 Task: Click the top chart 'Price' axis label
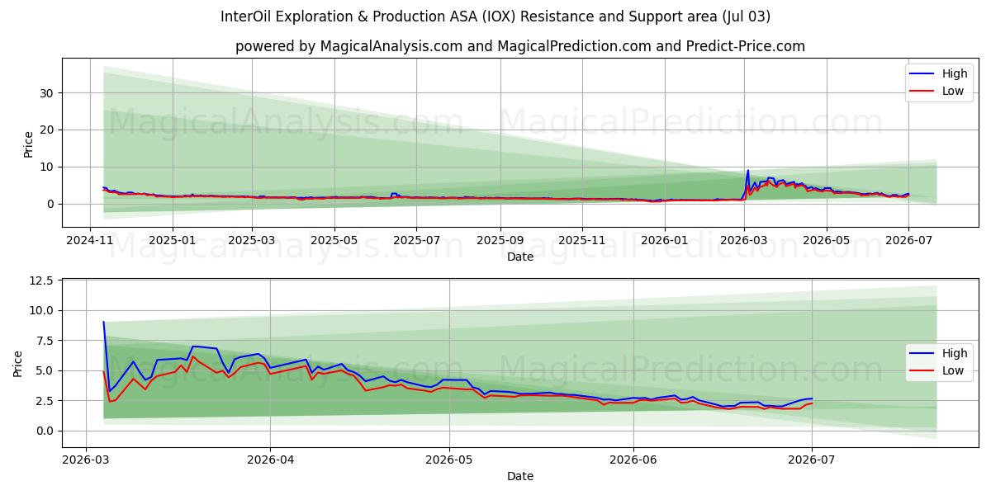point(29,144)
